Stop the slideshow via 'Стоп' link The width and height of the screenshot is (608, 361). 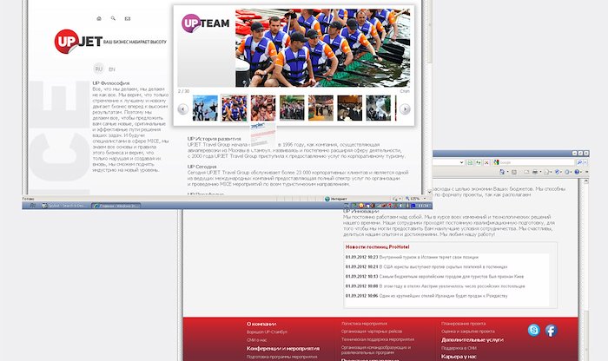pos(405,91)
